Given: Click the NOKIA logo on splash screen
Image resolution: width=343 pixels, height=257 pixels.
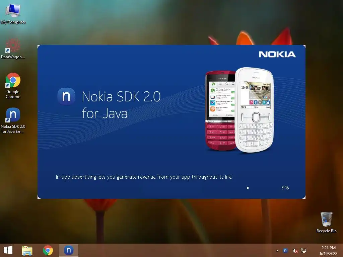Looking at the screenshot, I should [277, 55].
